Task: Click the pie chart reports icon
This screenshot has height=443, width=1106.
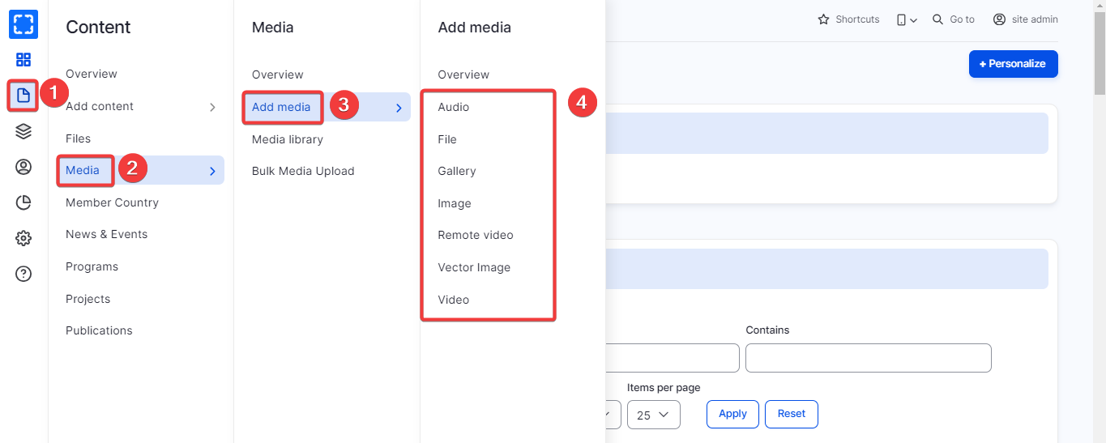Action: pos(23,202)
